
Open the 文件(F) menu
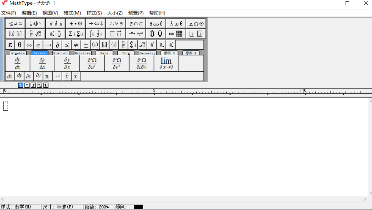point(8,13)
